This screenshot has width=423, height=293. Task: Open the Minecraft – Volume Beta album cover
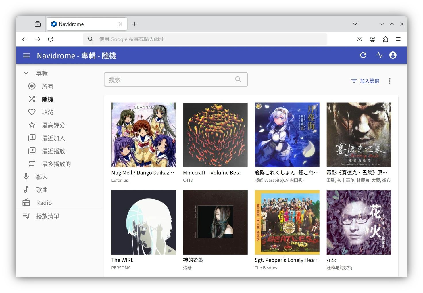[x=215, y=135]
